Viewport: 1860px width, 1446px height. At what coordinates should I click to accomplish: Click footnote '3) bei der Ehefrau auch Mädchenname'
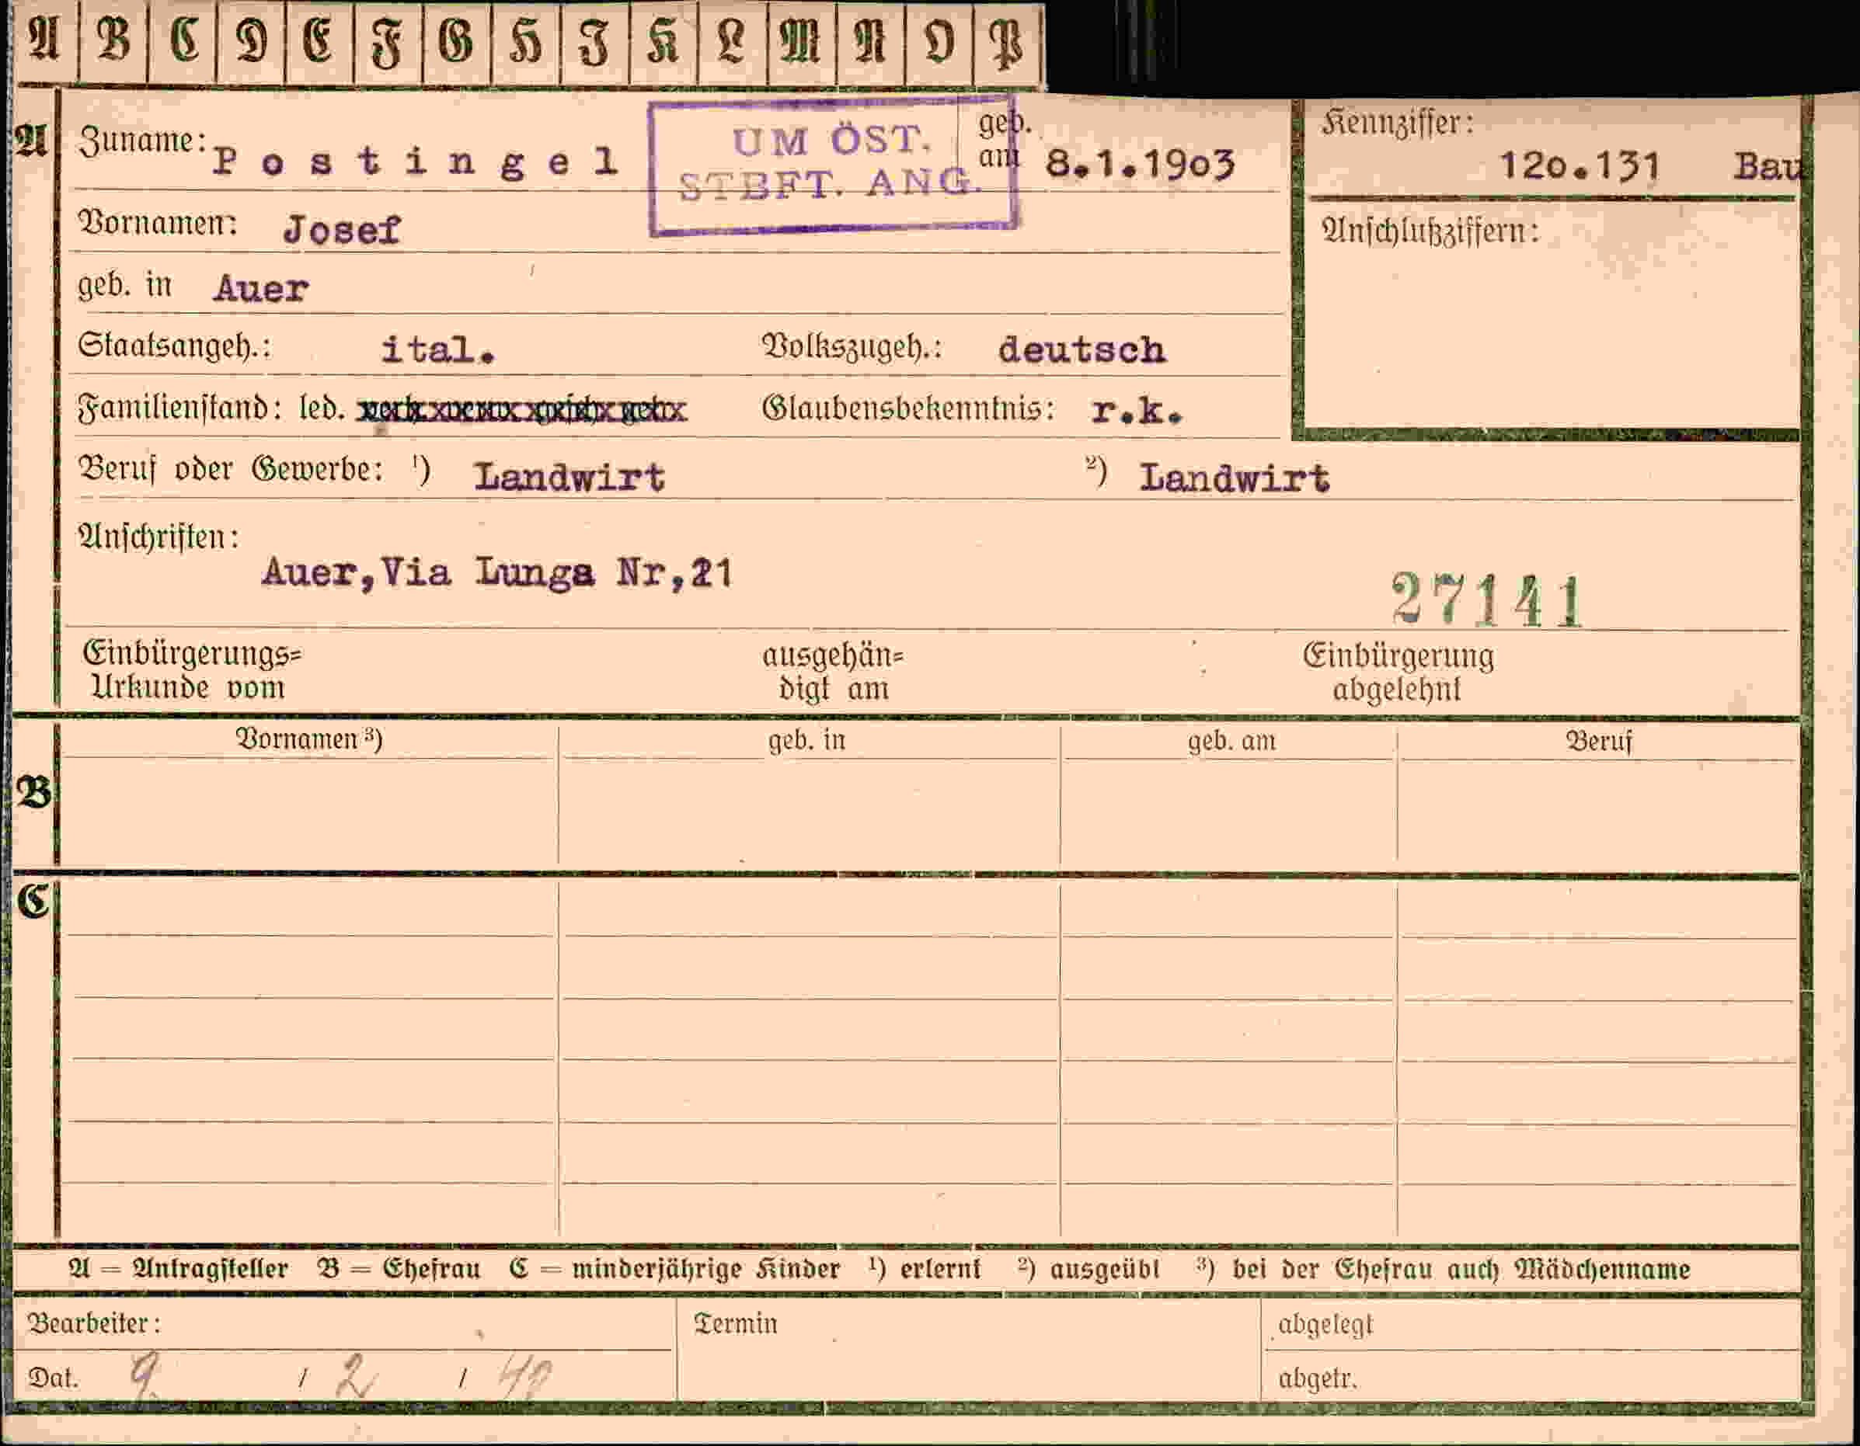point(1443,1268)
